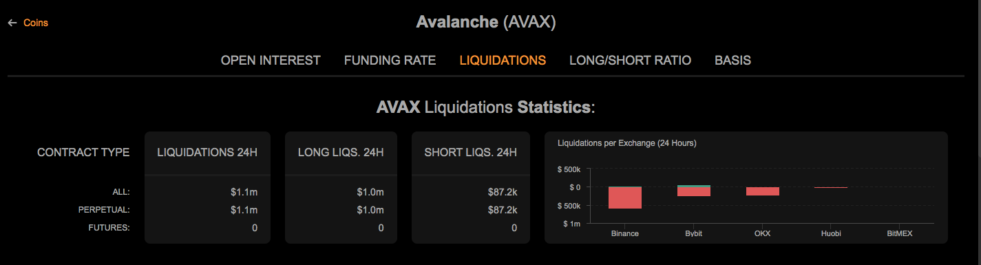This screenshot has height=265, width=981.
Task: Open the LONG/SHORT RATIO tab
Action: pyautogui.click(x=630, y=60)
